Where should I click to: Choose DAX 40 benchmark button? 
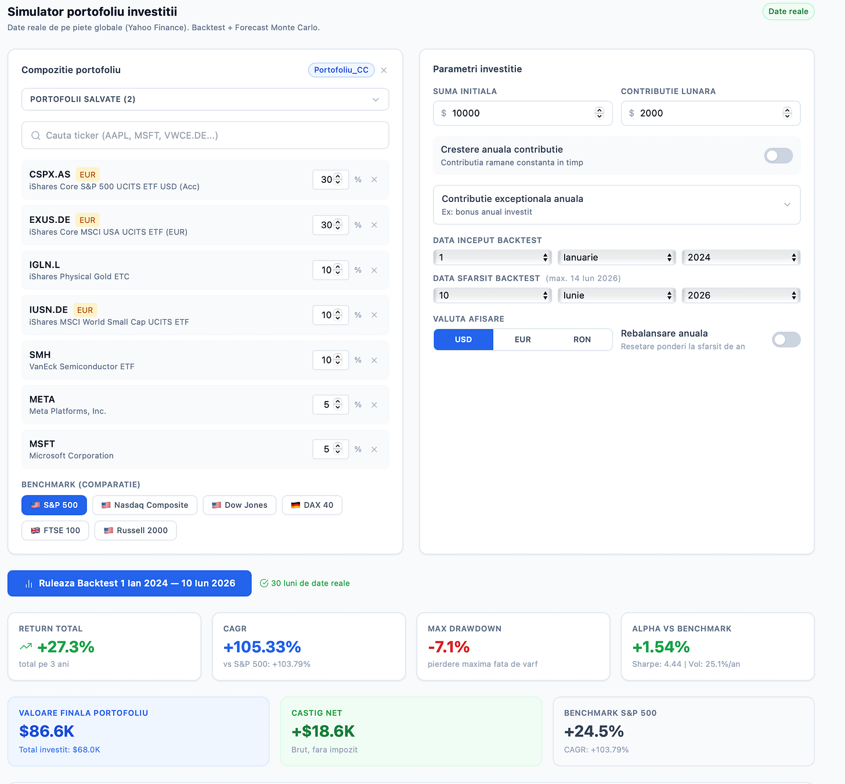click(312, 505)
